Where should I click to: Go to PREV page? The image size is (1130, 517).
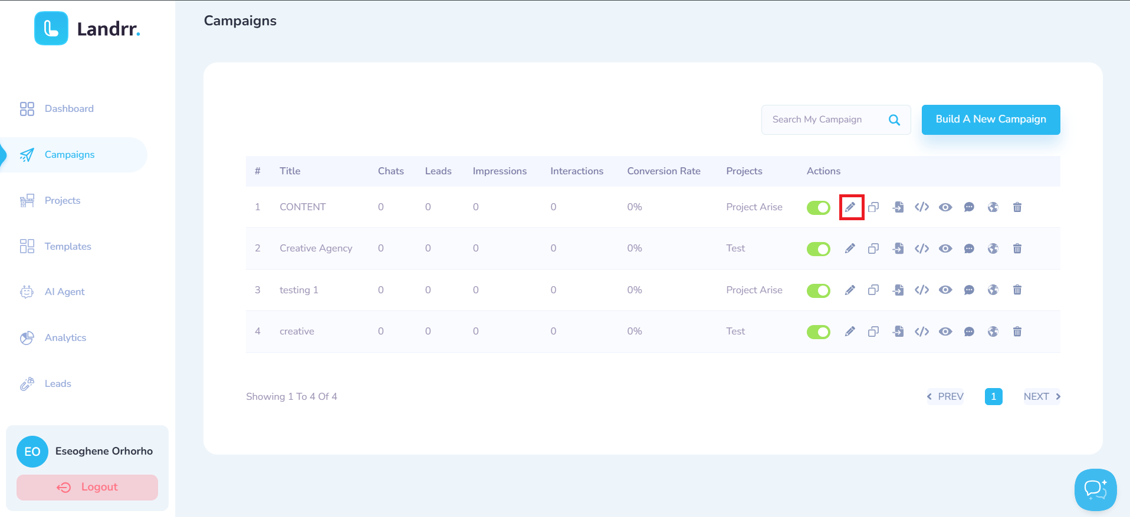click(x=945, y=397)
